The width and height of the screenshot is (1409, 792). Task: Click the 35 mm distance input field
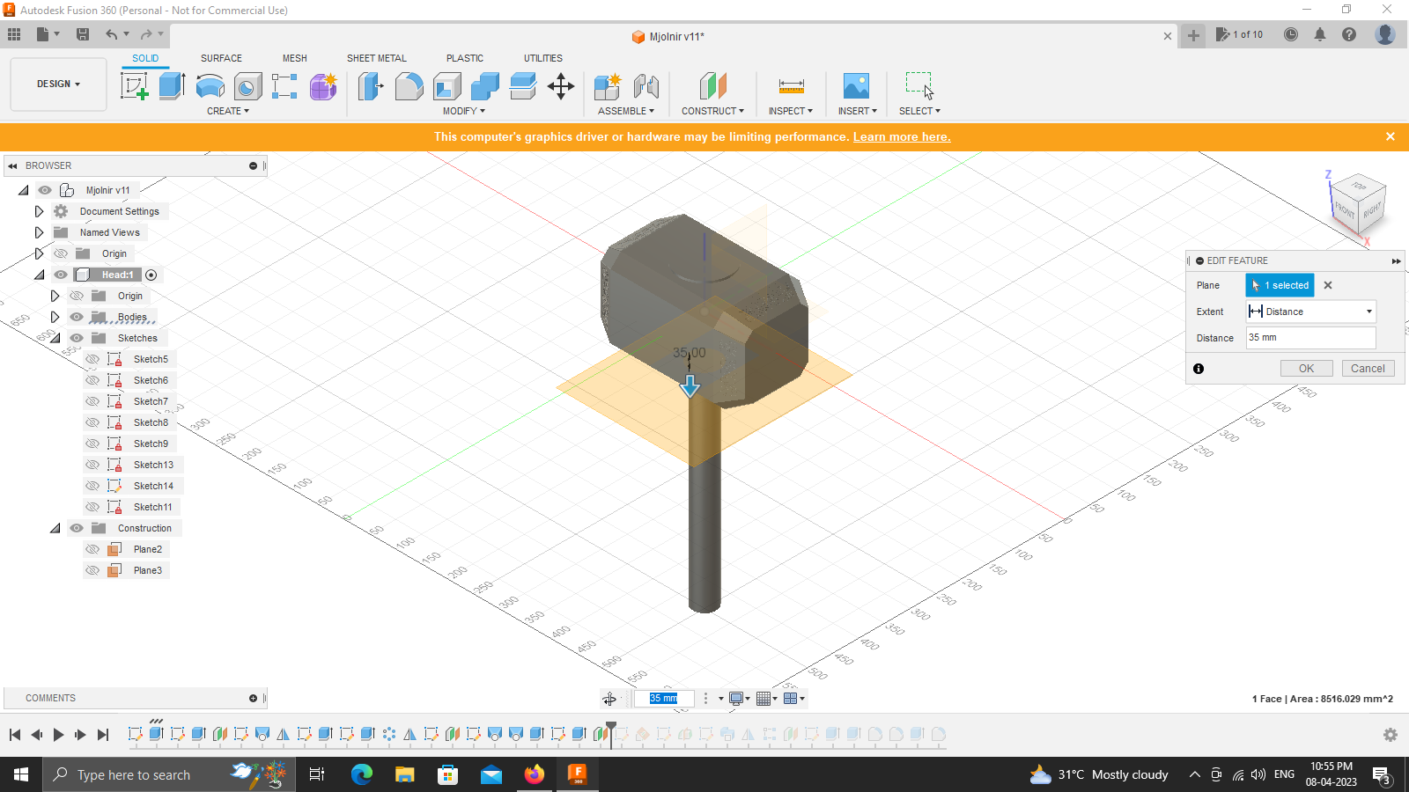pyautogui.click(x=1309, y=337)
